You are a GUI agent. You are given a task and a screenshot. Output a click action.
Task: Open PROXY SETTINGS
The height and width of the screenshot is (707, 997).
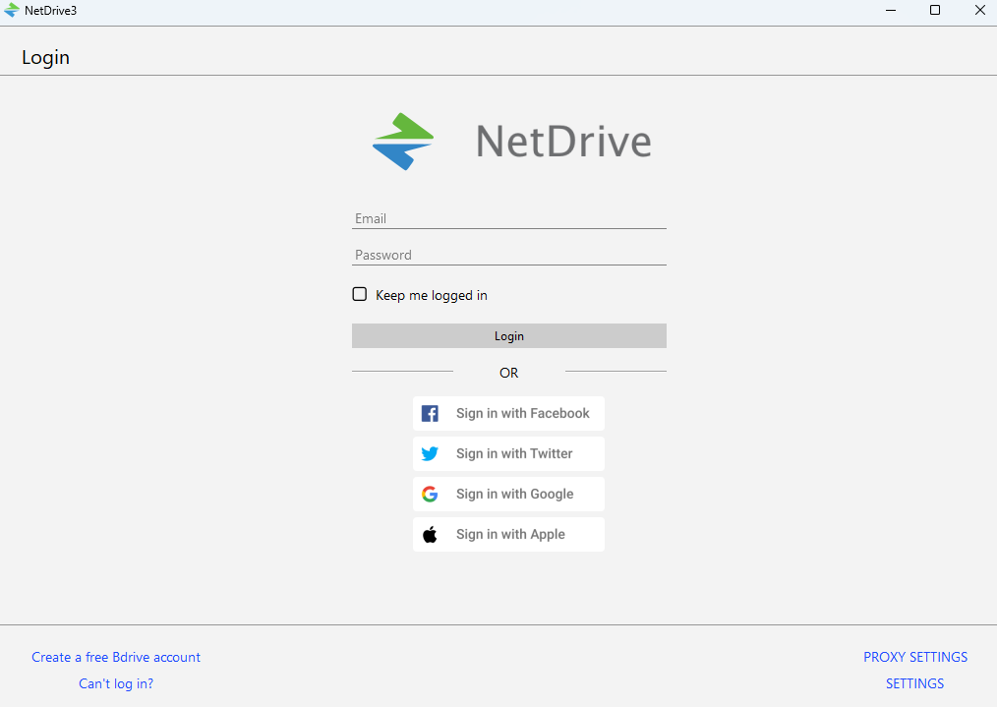[915, 657]
